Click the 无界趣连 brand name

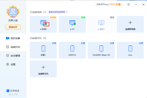click(x=15, y=91)
